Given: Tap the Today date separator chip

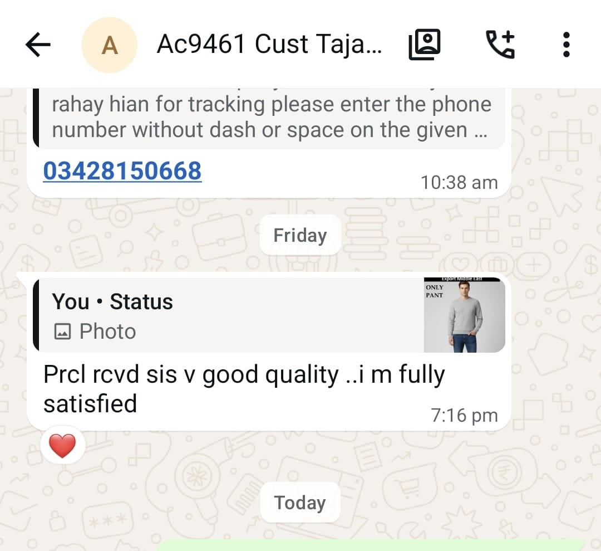Looking at the screenshot, I should coord(300,503).
